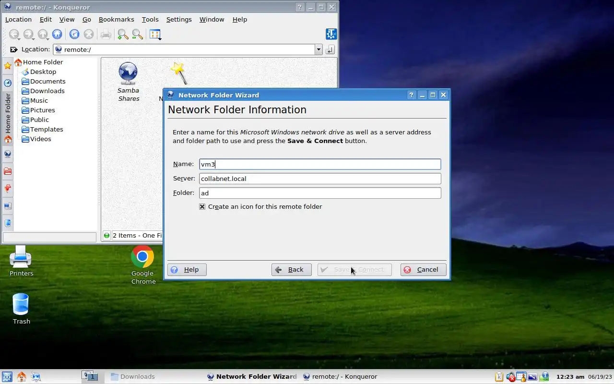Cancel the Network Folder Wizard
This screenshot has width=614, height=384.
click(x=423, y=270)
